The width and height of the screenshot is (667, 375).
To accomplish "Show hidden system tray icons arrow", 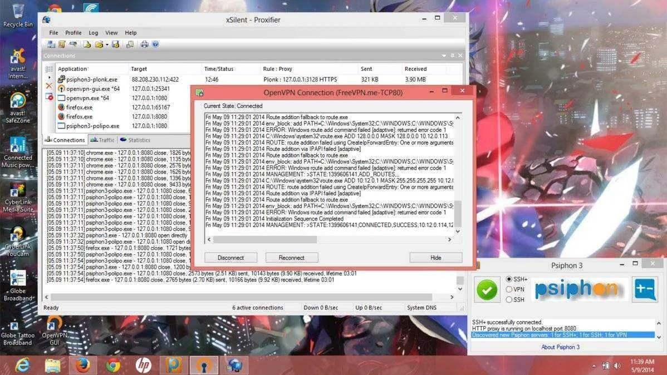I will point(594,366).
